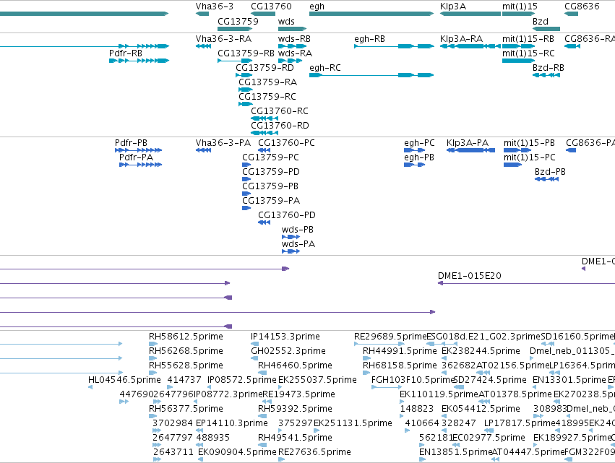The image size is (615, 463).
Task: Select transcript wds-RA
Action: pyautogui.click(x=296, y=53)
